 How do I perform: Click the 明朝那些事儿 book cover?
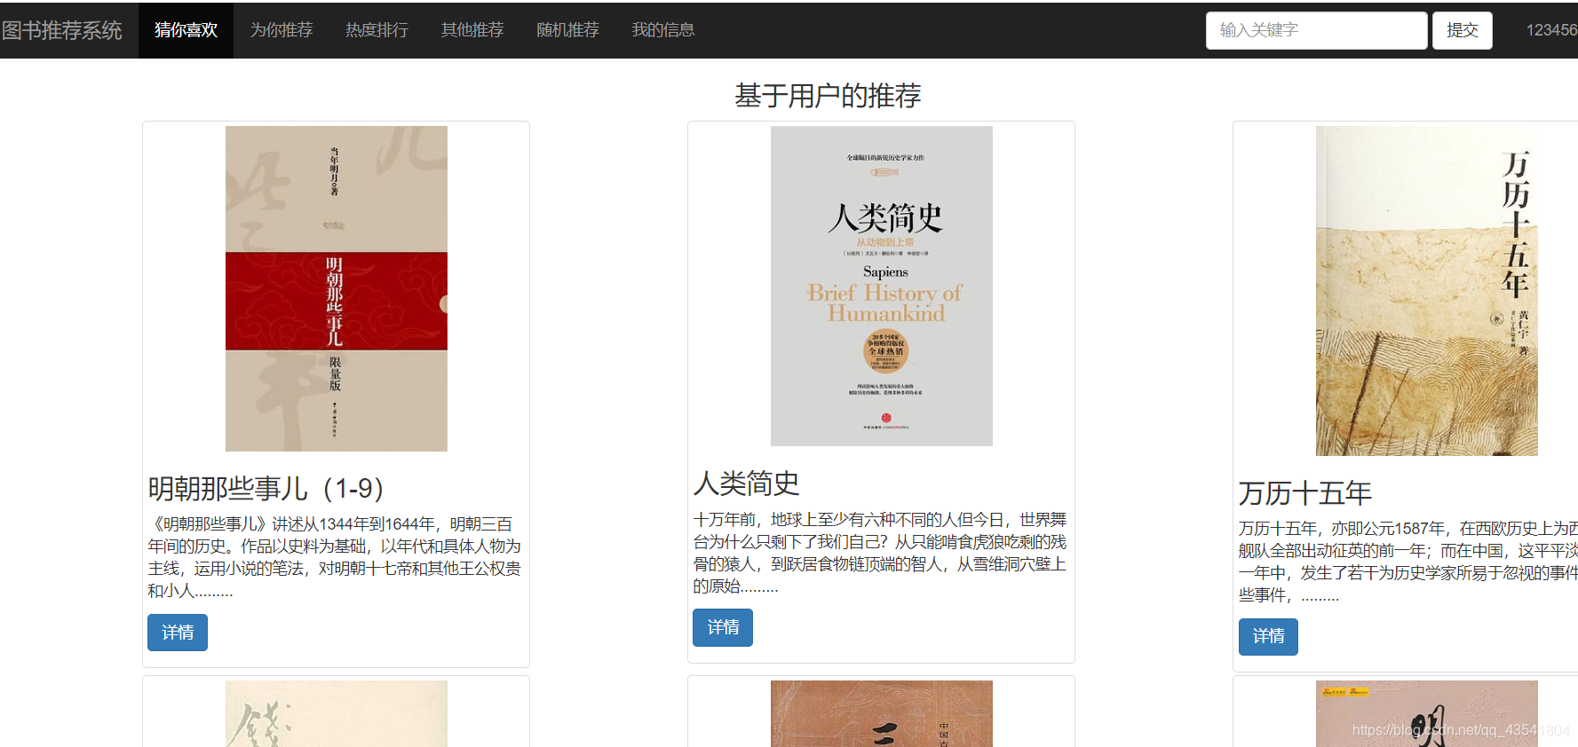337,288
